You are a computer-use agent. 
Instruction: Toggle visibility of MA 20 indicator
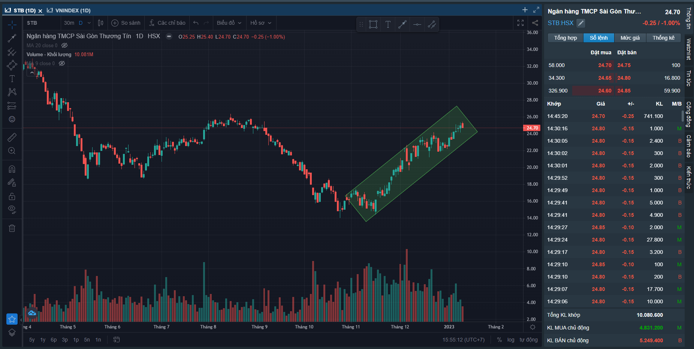pos(64,45)
